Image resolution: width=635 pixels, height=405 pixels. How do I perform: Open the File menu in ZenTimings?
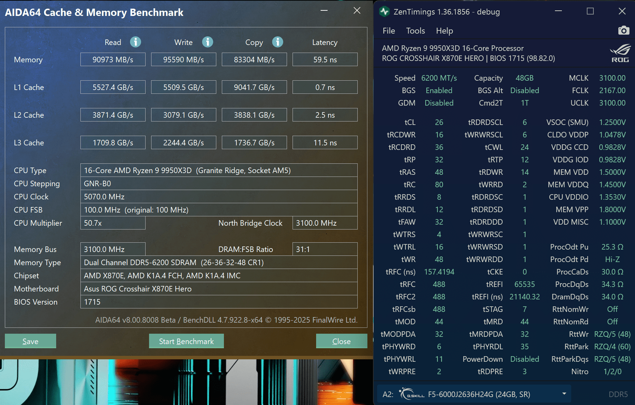(x=389, y=31)
